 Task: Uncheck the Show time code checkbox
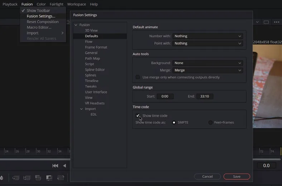(x=138, y=115)
